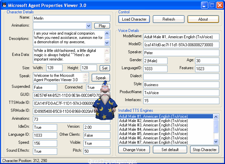Click the Speaker field showing Peter
Screen dimensions: 225x164
(181, 53)
